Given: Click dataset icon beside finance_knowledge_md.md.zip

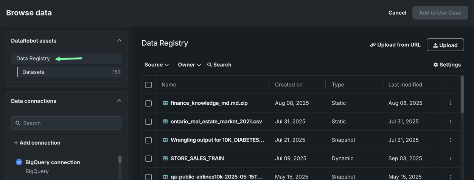Looking at the screenshot, I should (x=165, y=103).
